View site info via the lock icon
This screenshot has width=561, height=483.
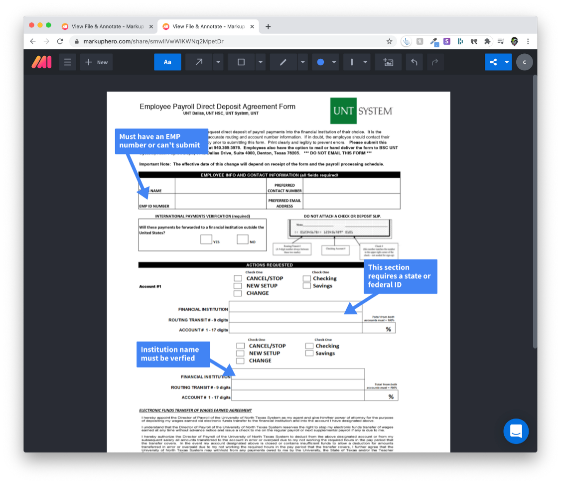coord(77,41)
